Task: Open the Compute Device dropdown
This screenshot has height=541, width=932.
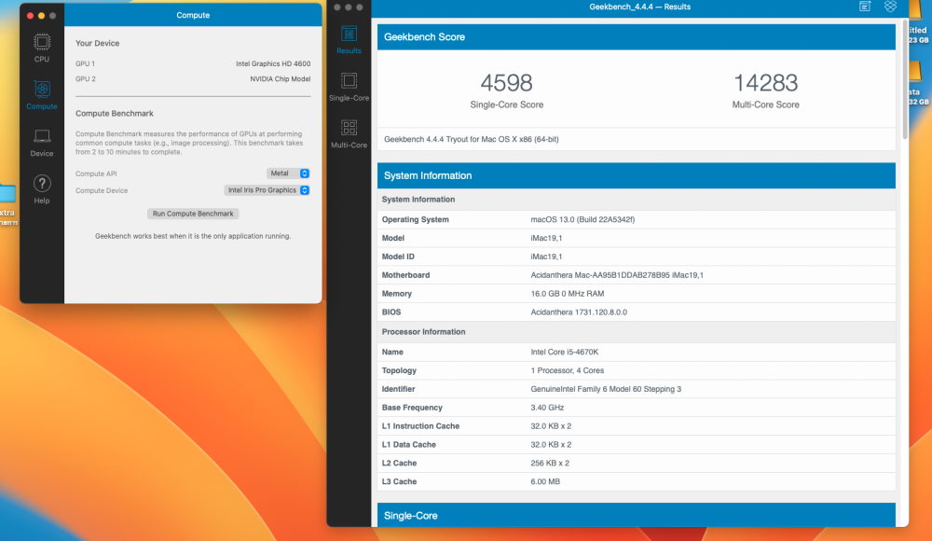Action: tap(267, 190)
